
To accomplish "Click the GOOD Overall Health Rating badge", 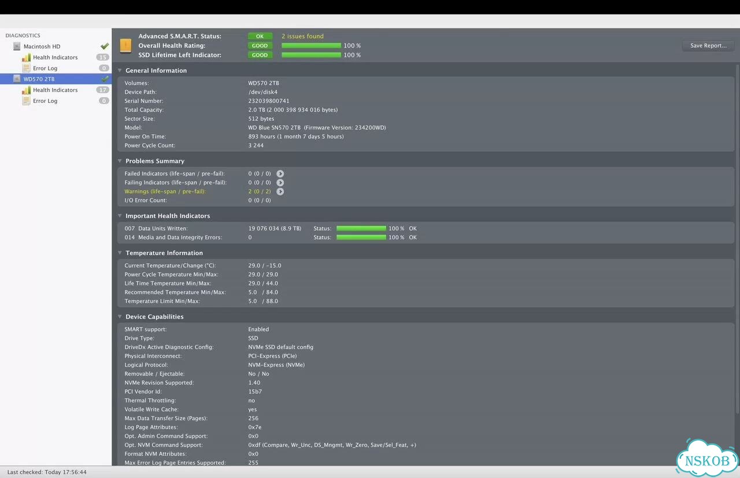I will coord(260,46).
